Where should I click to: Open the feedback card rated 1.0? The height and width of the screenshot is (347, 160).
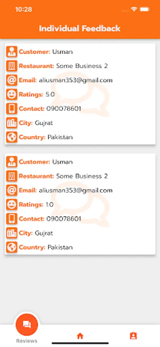tap(80, 204)
